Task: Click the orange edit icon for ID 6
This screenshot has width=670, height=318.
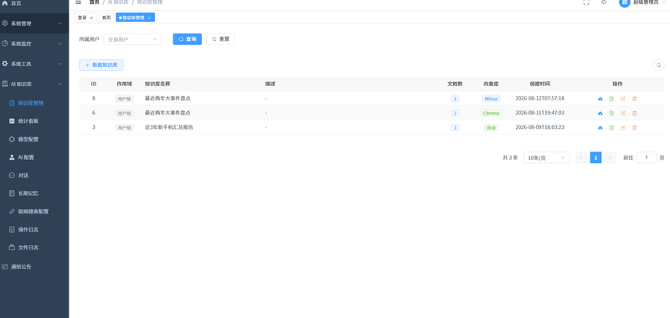Action: pyautogui.click(x=623, y=113)
